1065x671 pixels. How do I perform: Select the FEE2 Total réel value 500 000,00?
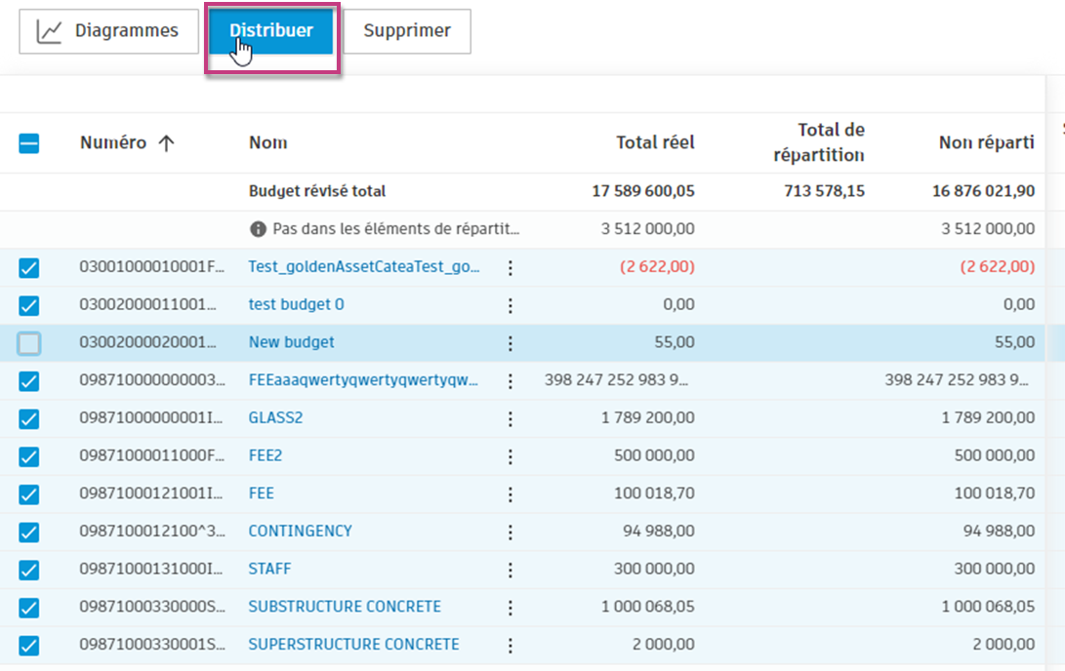[x=655, y=455]
